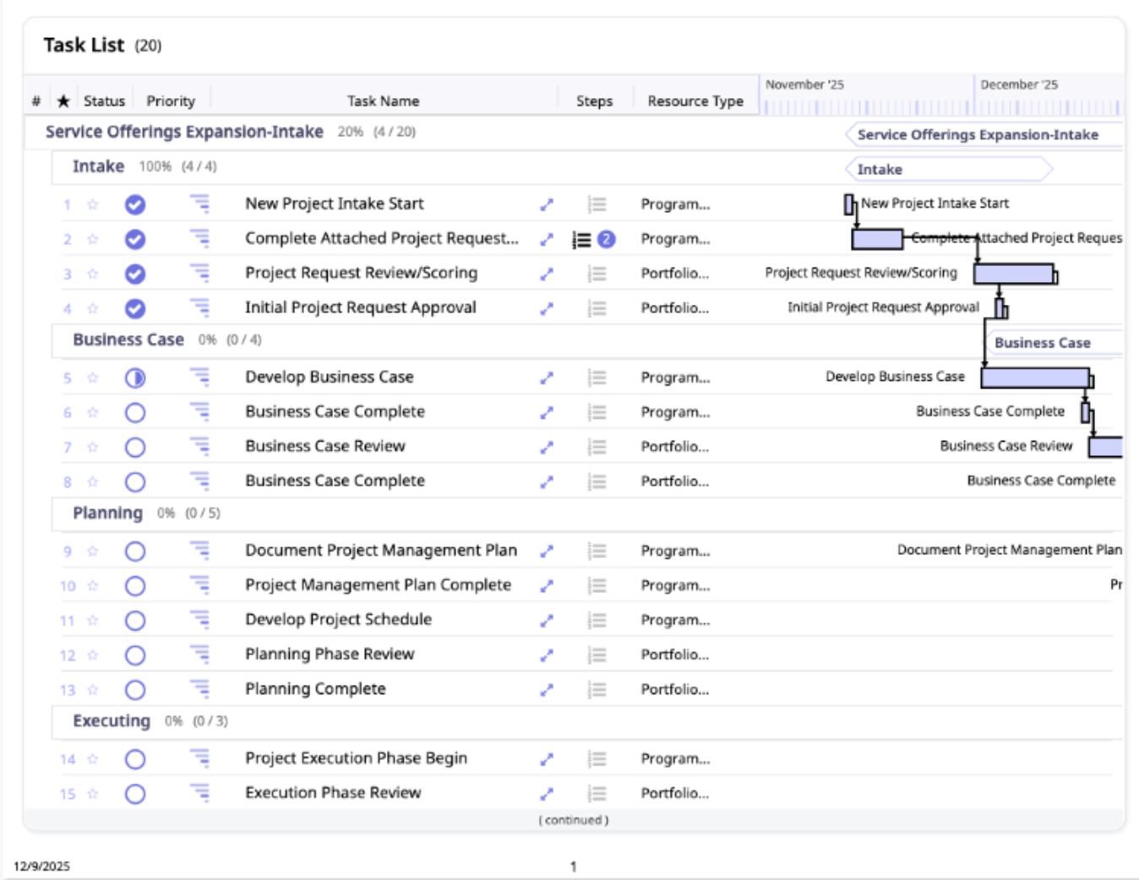This screenshot has width=1139, height=880.
Task: Open priority icon for Develop Business Case
Action: 199,377
